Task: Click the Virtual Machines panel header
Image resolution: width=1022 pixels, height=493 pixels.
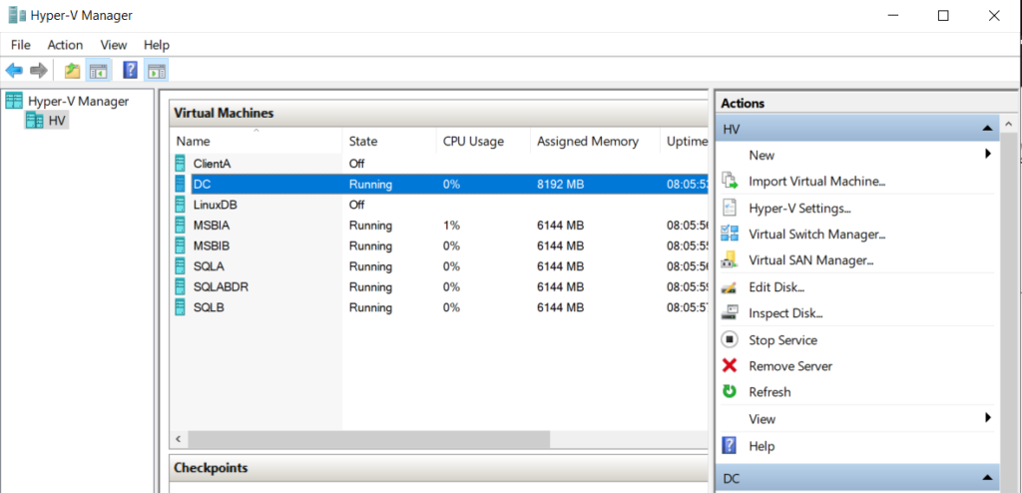Action: (439, 113)
